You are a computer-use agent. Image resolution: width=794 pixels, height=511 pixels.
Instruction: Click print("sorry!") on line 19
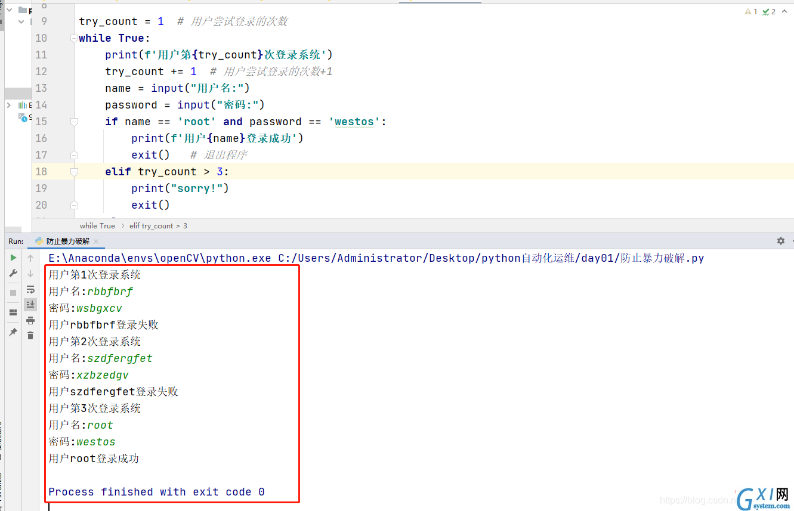tap(180, 188)
